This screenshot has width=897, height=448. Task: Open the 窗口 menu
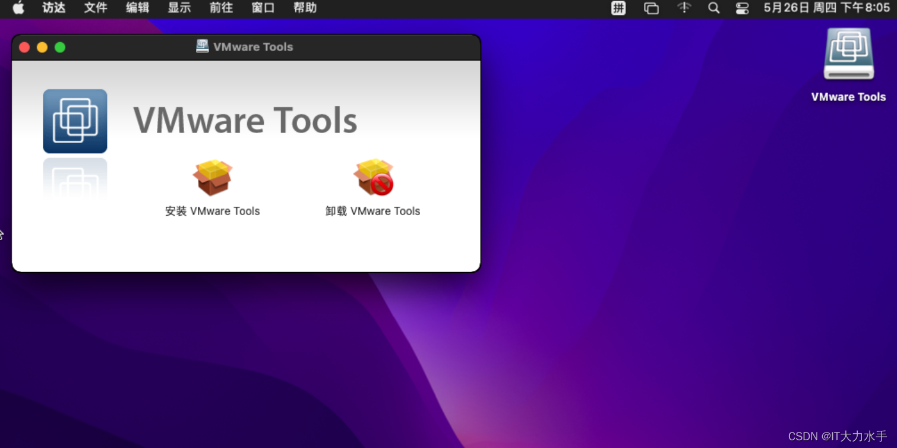(263, 8)
